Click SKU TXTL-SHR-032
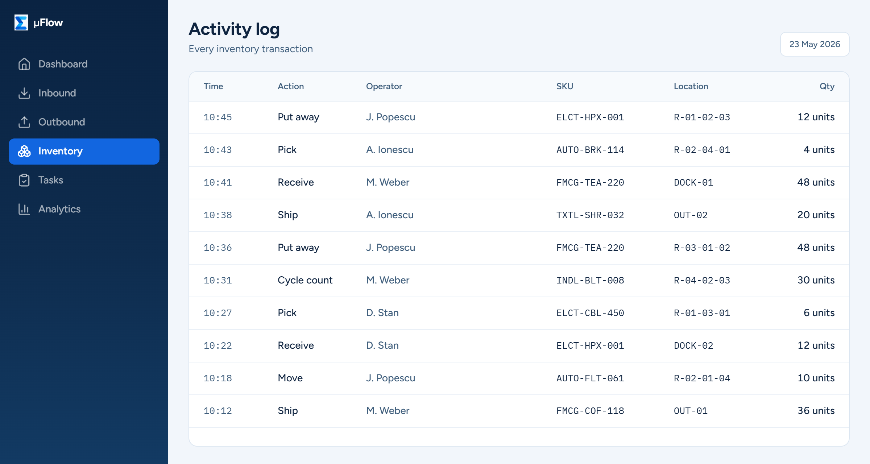The width and height of the screenshot is (870, 464). pos(590,215)
